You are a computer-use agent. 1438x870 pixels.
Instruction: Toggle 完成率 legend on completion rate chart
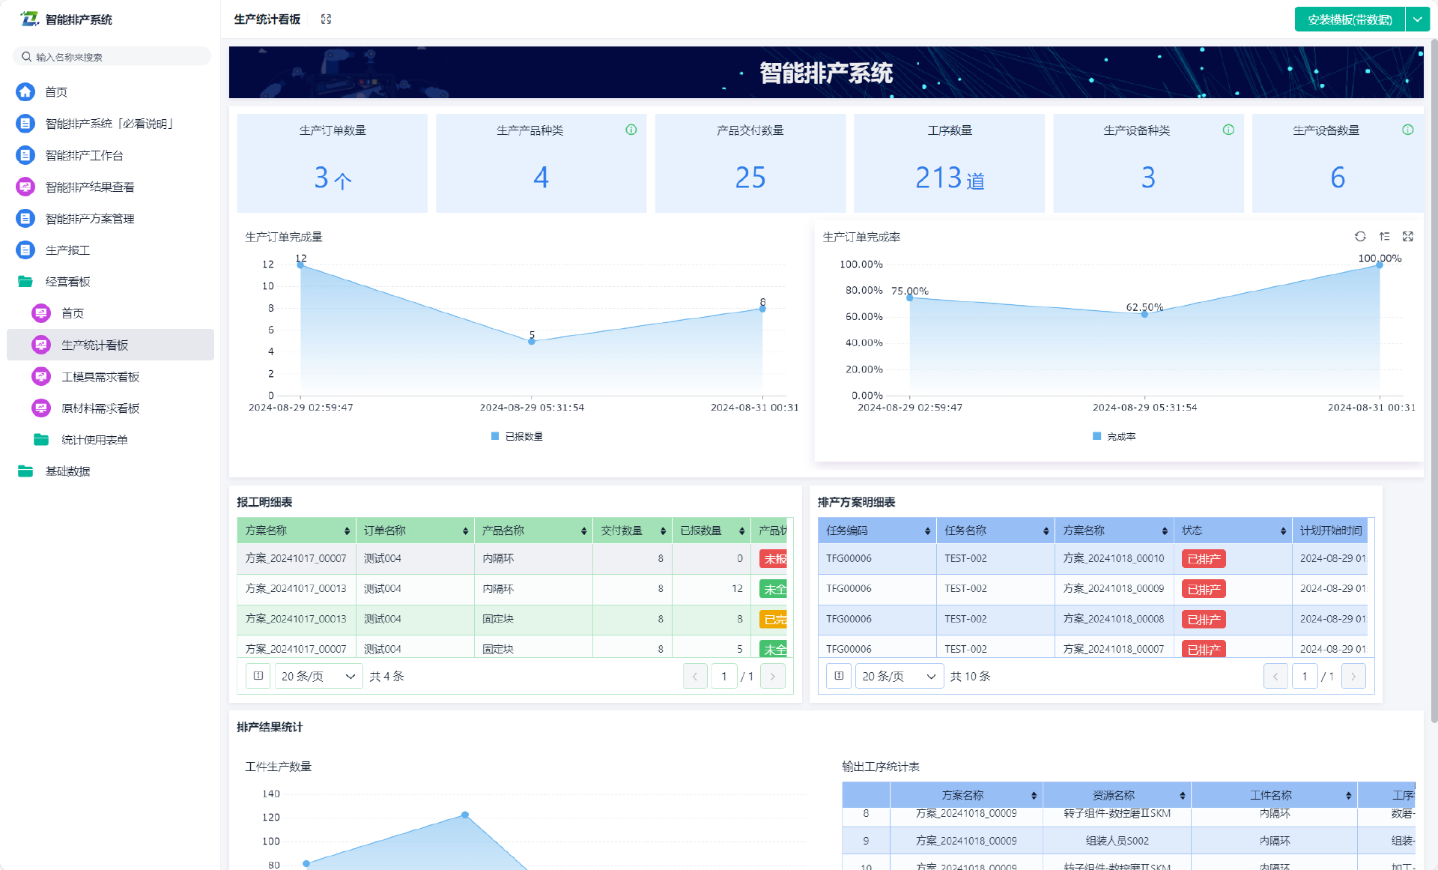click(1114, 436)
